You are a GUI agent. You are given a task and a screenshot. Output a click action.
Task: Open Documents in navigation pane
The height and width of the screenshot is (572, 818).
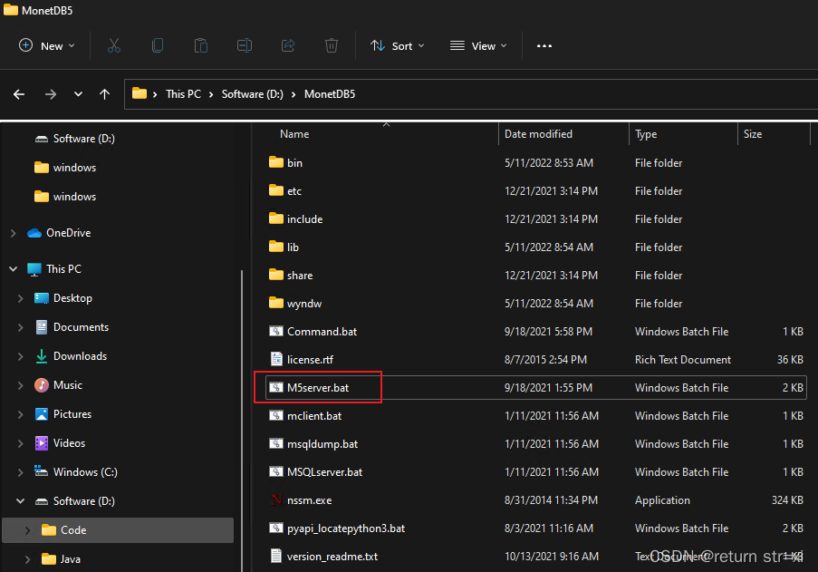click(x=81, y=327)
